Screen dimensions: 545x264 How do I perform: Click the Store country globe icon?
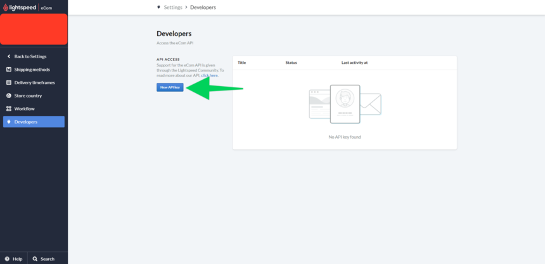click(x=9, y=96)
